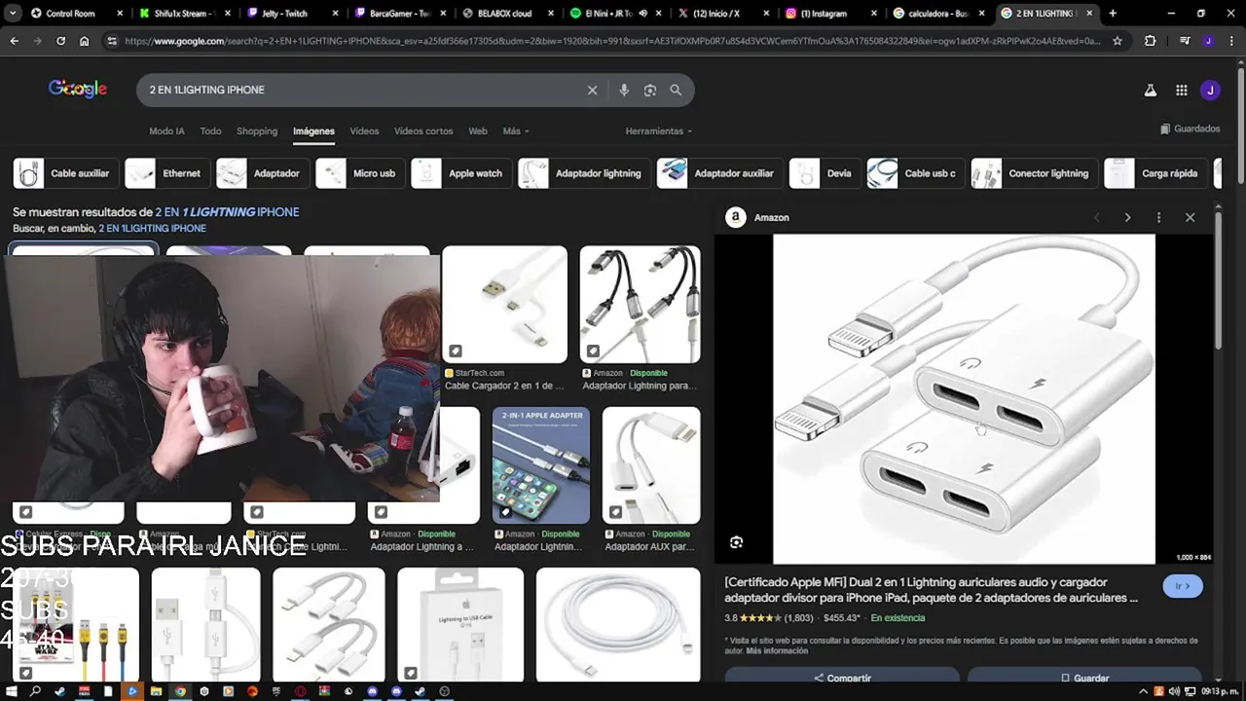Screen dimensions: 1246x701
Task: Switch to Videos results tab
Action: (364, 131)
